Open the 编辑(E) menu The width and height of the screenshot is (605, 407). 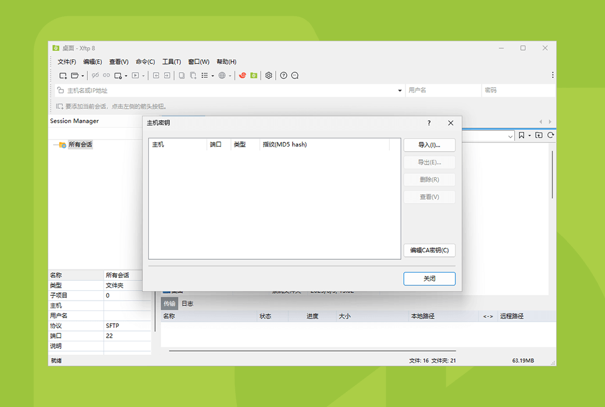[x=92, y=62]
